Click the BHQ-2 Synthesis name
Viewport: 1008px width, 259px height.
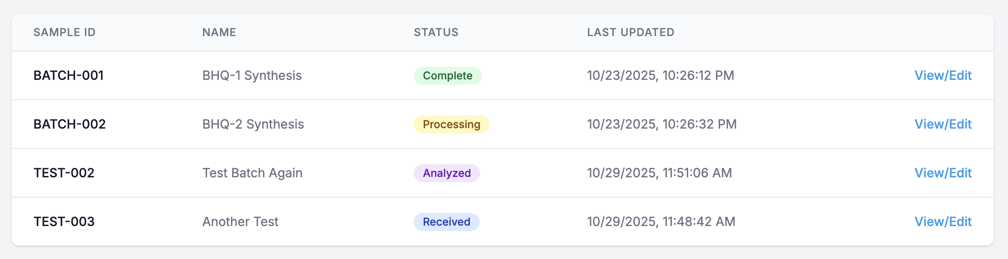point(253,124)
